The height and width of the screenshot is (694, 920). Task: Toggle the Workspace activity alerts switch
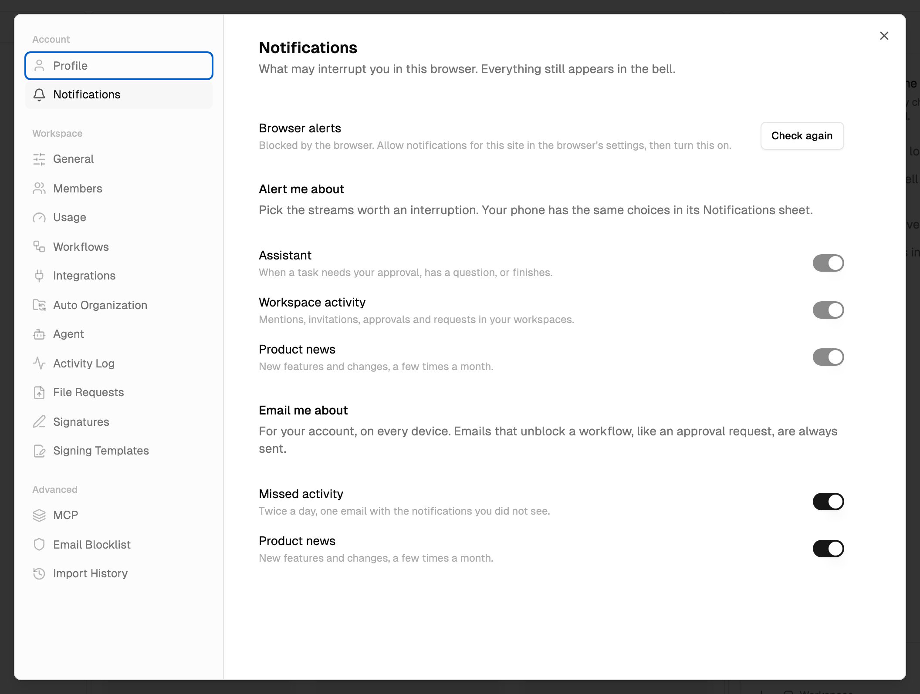[x=828, y=310]
